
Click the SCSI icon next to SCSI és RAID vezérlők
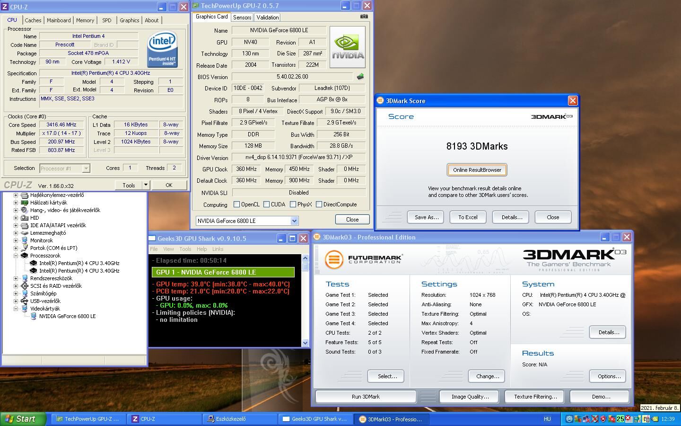25,286
